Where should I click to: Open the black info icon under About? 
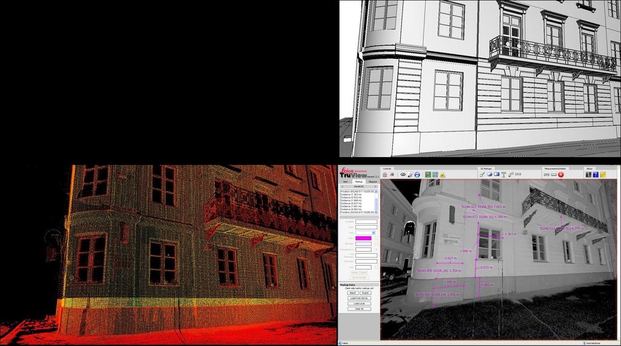pyautogui.click(x=588, y=175)
